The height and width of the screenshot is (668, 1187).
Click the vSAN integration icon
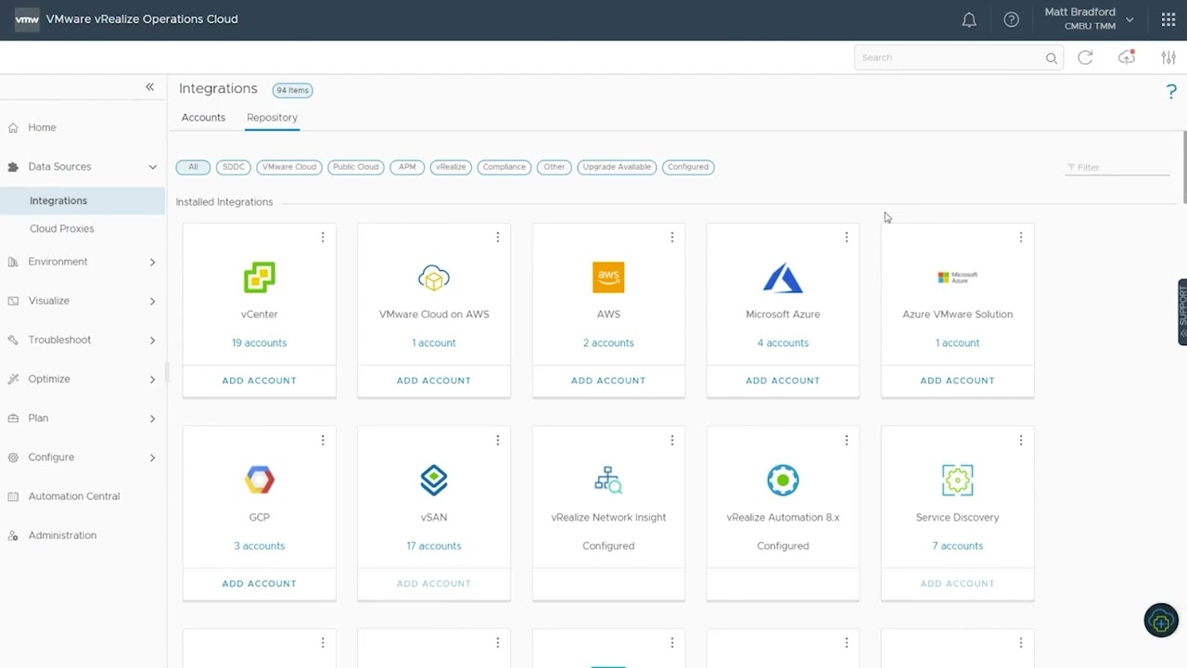pos(434,480)
